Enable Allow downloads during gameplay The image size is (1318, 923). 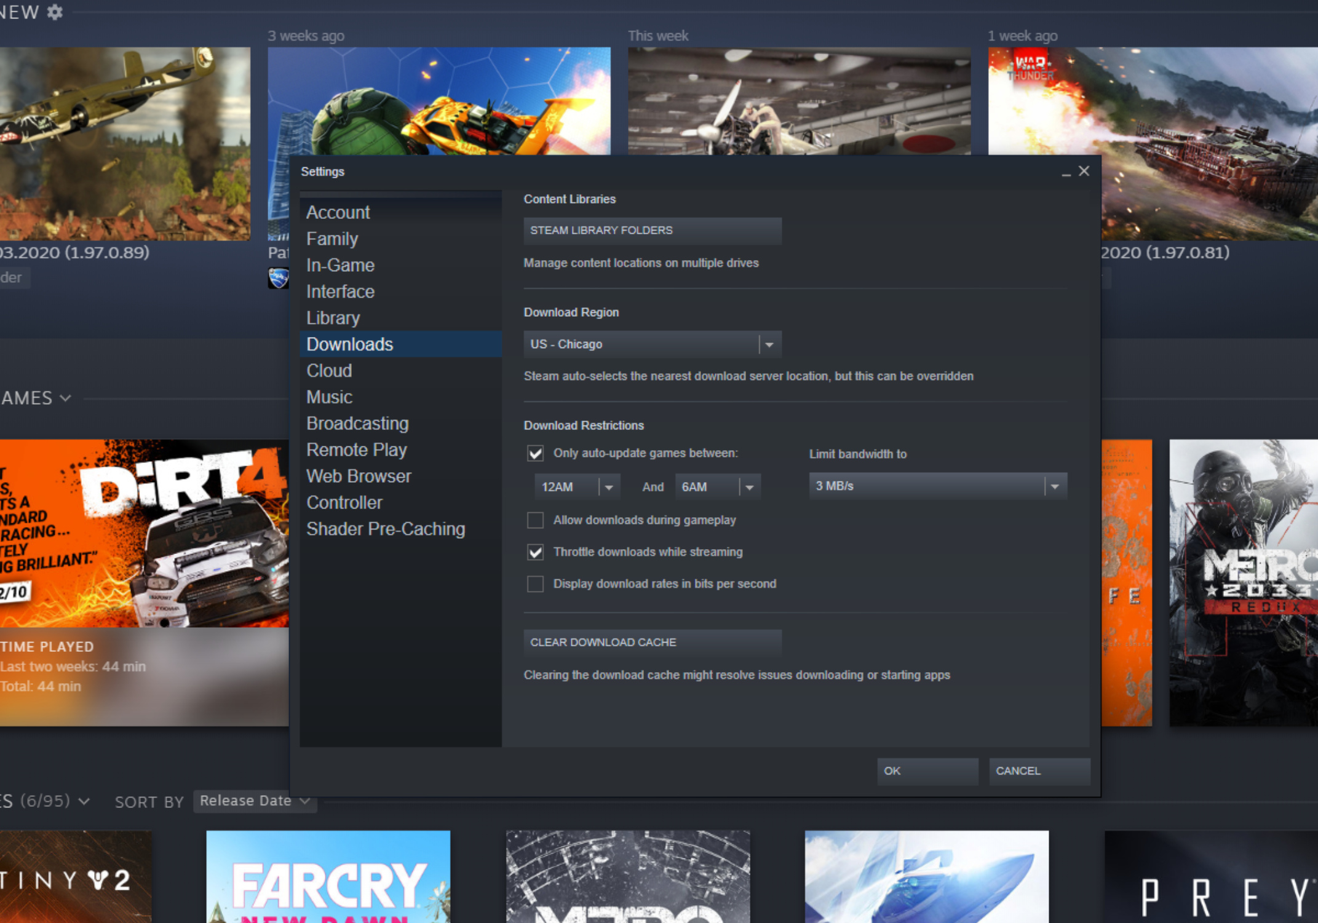coord(536,520)
